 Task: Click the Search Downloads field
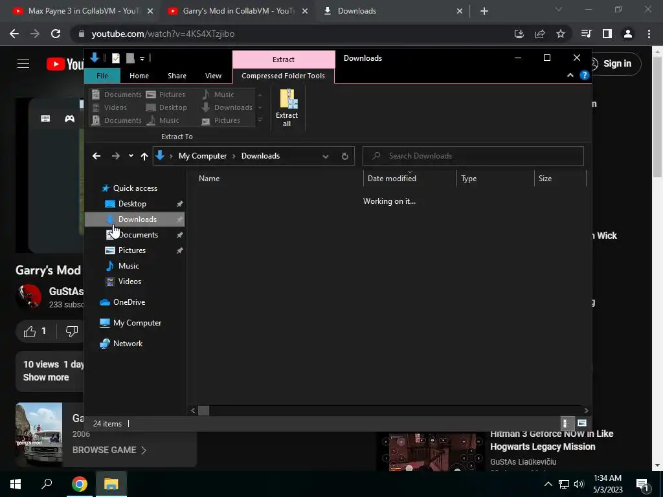(473, 156)
